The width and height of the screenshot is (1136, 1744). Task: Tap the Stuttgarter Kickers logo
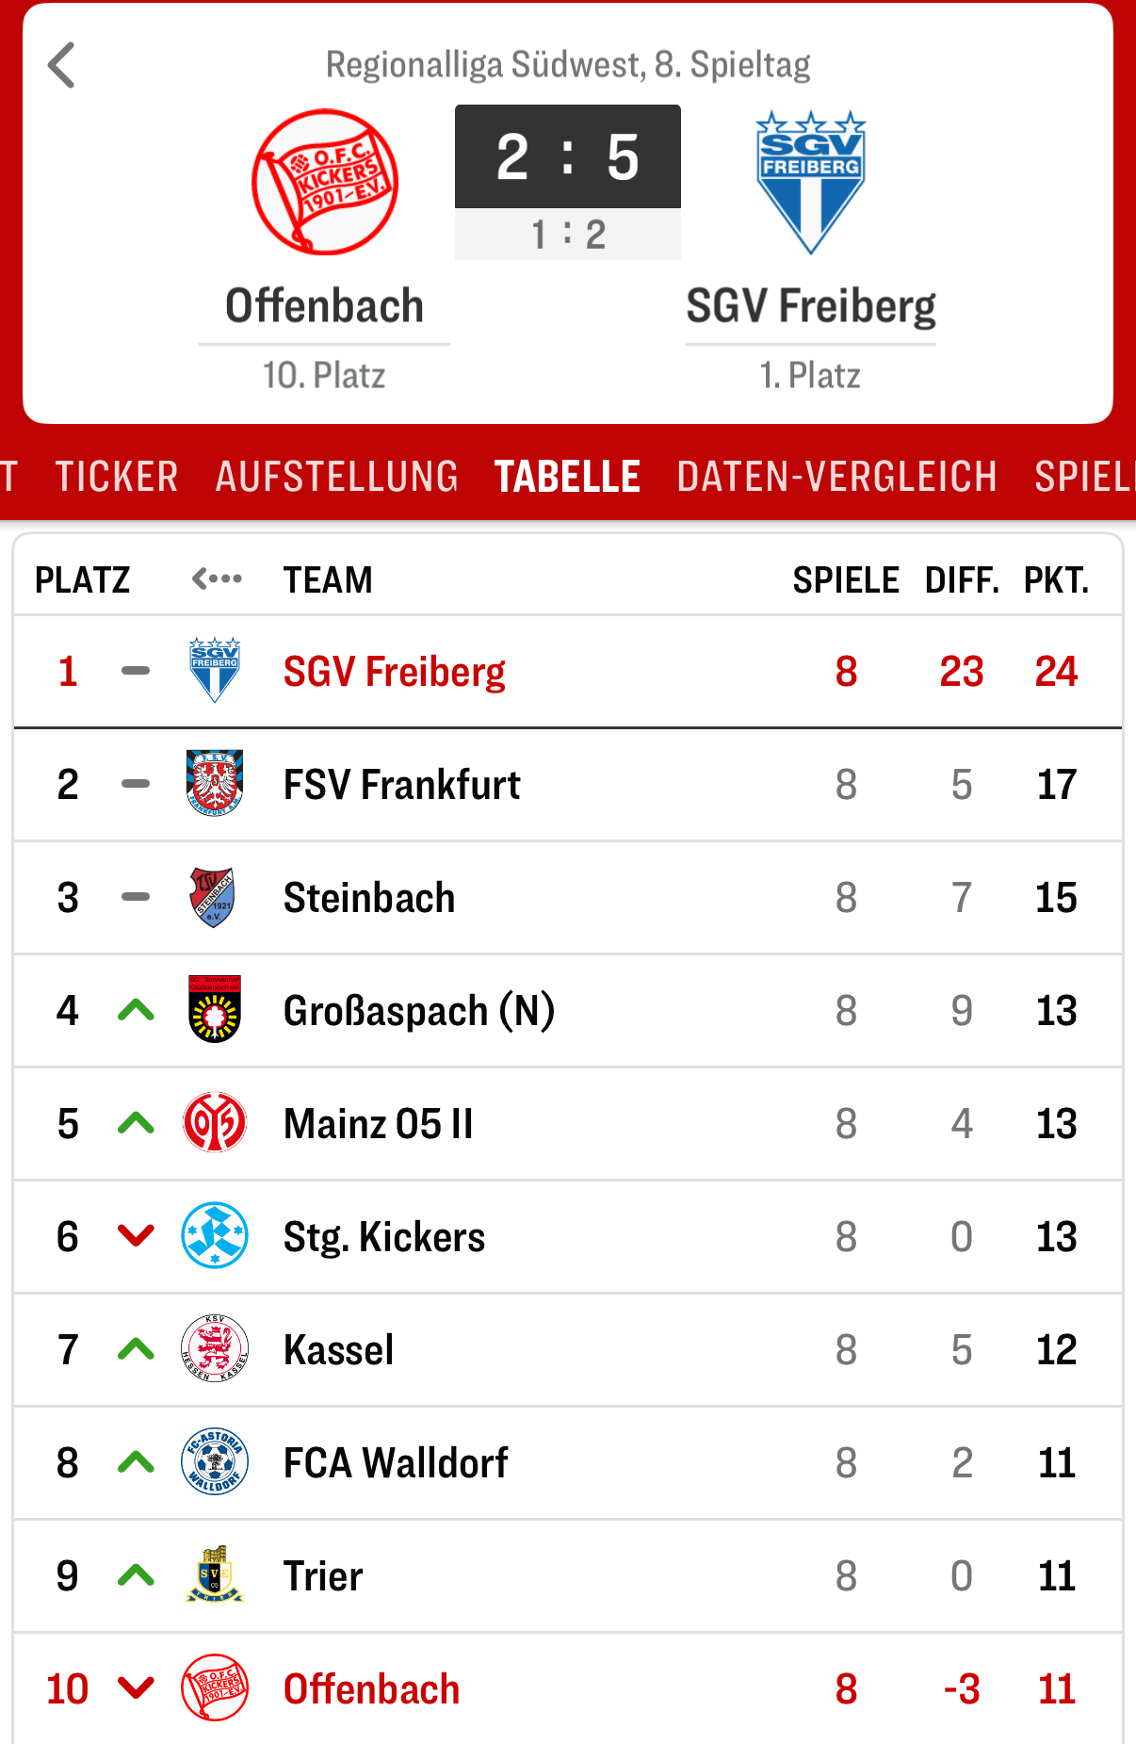point(215,1235)
